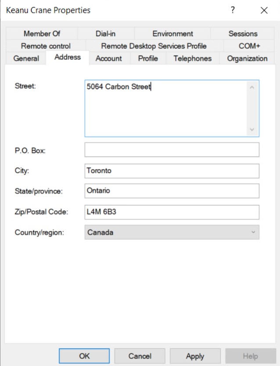Viewport: 280px width, 366px height.
Task: Open the Profile tab
Action: (148, 59)
